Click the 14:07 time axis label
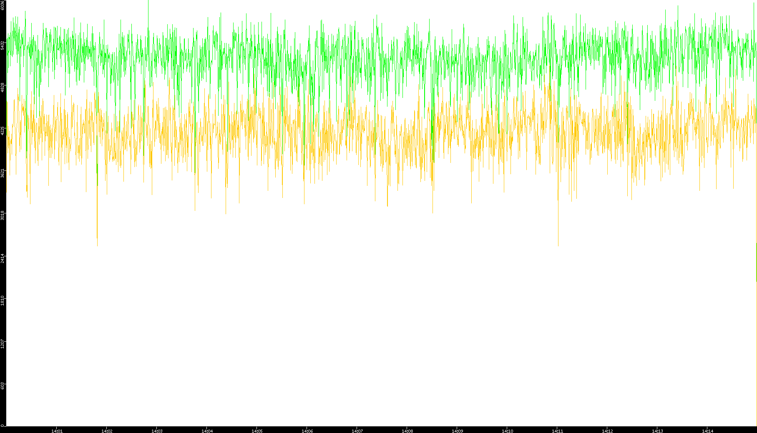 click(x=357, y=431)
